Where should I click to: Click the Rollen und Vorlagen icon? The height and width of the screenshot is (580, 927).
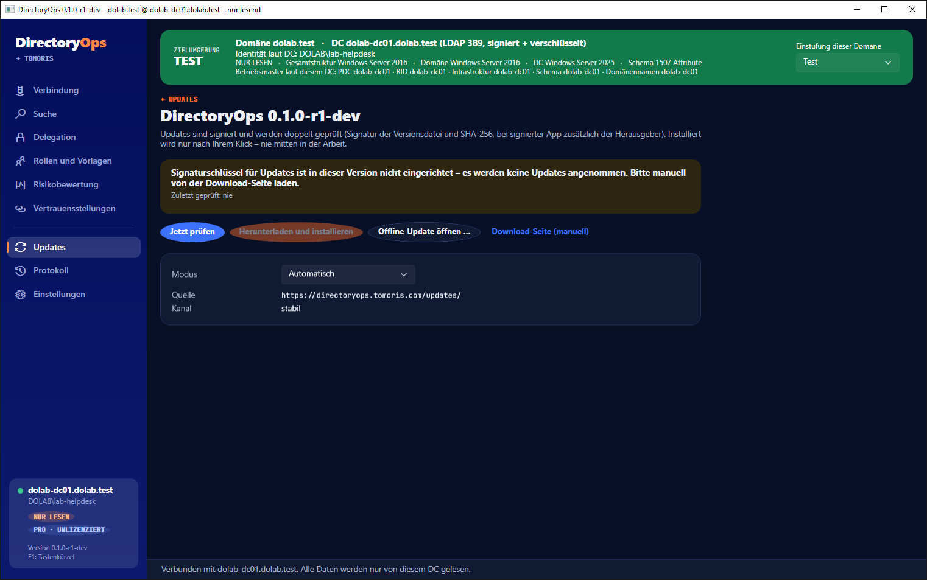click(x=20, y=161)
